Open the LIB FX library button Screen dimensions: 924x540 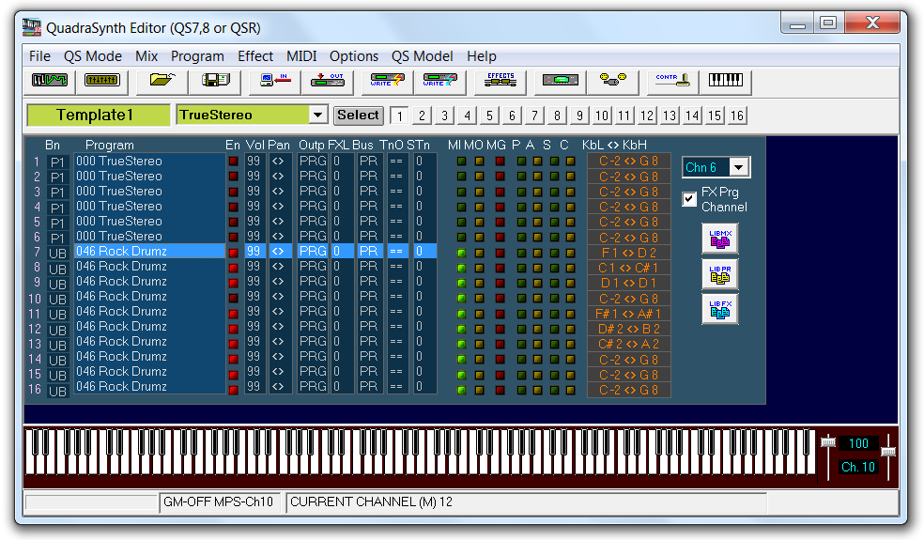point(720,309)
